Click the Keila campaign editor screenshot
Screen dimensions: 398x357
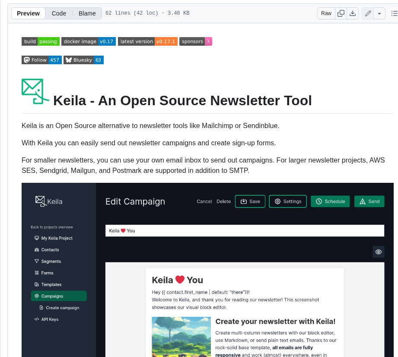(207, 270)
